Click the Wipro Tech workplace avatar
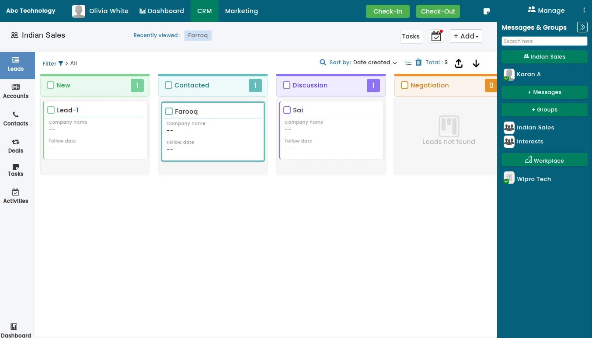Screen dimensions: 592x338 pyautogui.click(x=509, y=178)
